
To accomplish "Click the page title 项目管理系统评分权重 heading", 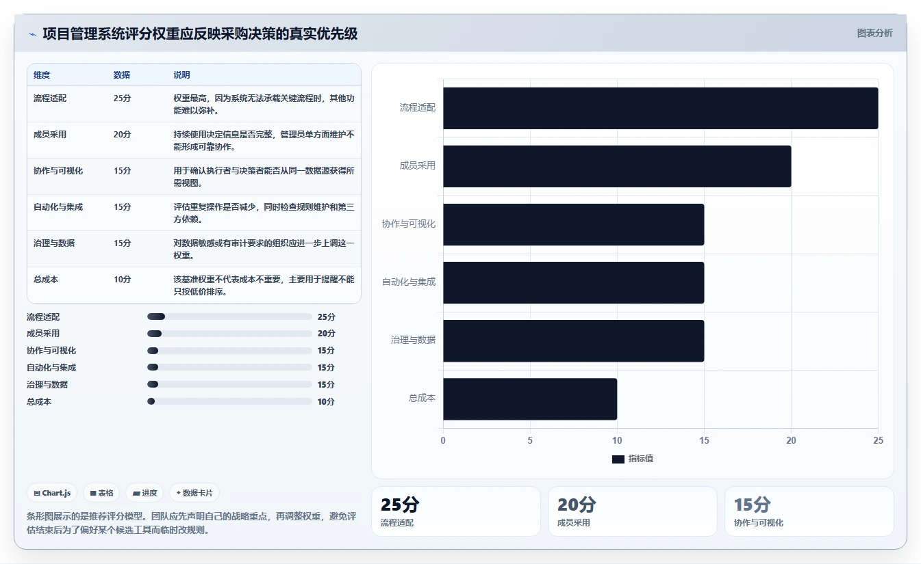I will (200, 33).
